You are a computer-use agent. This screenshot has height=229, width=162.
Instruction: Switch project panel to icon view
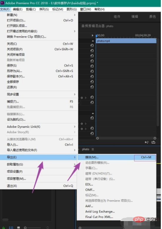(19, 228)
